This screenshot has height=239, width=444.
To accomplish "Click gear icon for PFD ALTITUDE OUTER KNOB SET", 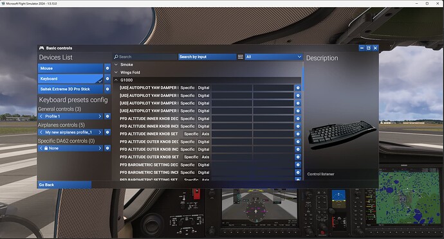I will [x=297, y=157].
